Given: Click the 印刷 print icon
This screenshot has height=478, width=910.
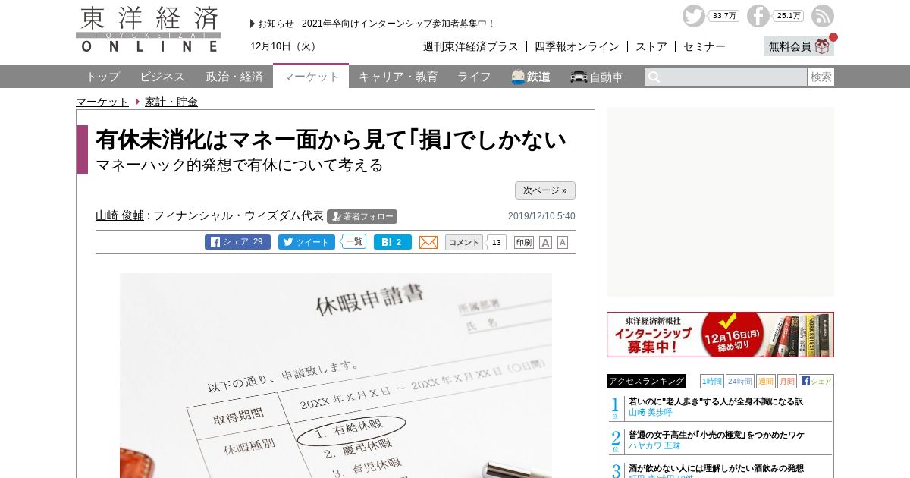Looking at the screenshot, I should tap(524, 242).
